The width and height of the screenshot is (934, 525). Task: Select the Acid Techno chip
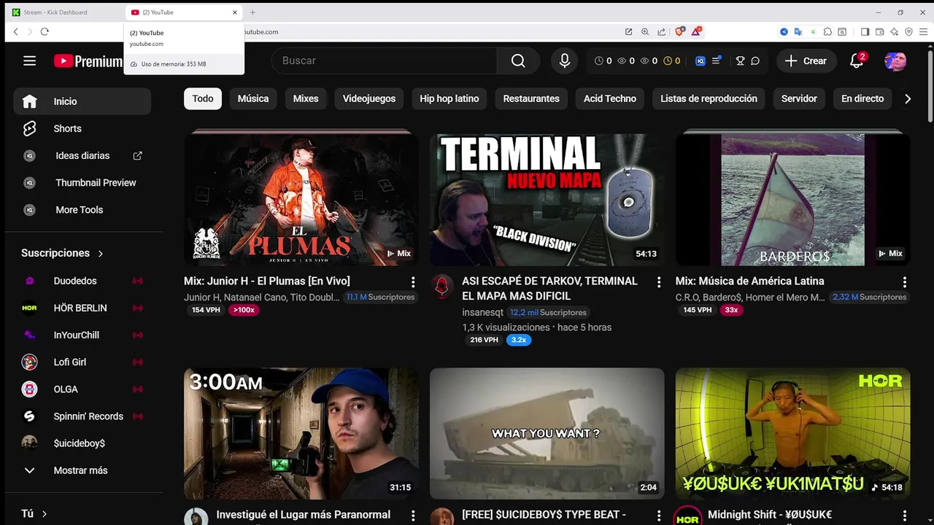tap(610, 98)
